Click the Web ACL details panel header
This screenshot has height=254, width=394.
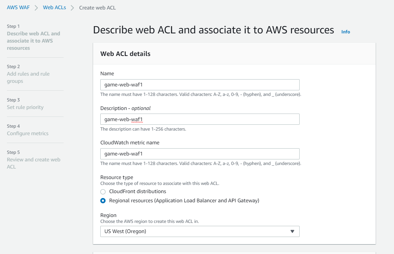pos(125,54)
